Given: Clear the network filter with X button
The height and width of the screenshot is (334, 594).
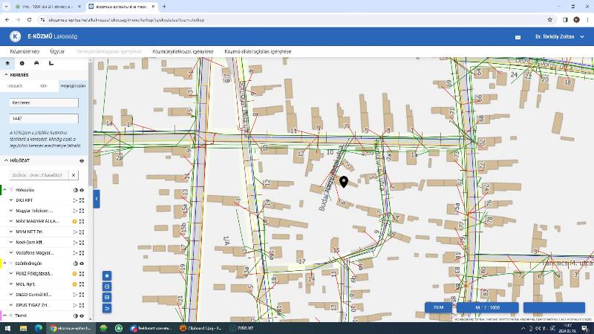Looking at the screenshot, I should point(74,175).
